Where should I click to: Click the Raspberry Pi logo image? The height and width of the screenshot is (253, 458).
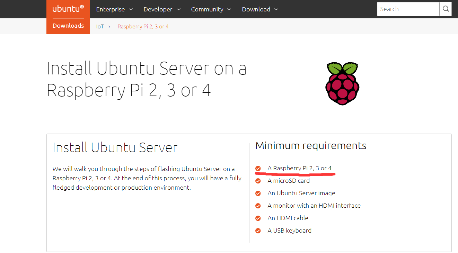tap(342, 83)
